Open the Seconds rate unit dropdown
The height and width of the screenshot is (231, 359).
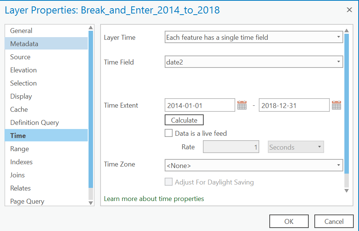pos(296,147)
